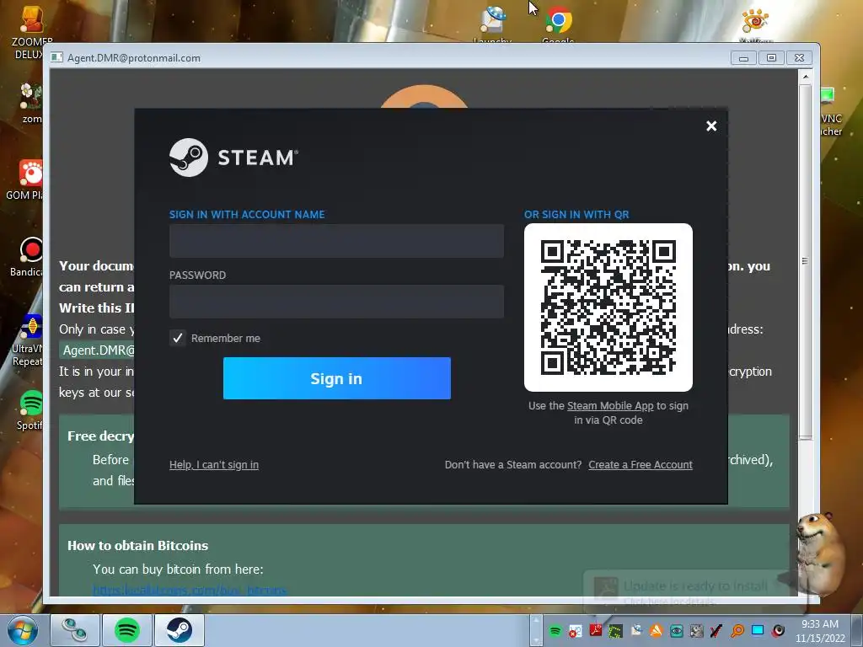Select the ZOOMER DELUXE desktop icon

click(x=31, y=32)
